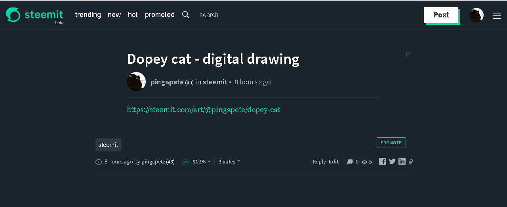Share post on Facebook
Image resolution: width=507 pixels, height=207 pixels.
382,161
